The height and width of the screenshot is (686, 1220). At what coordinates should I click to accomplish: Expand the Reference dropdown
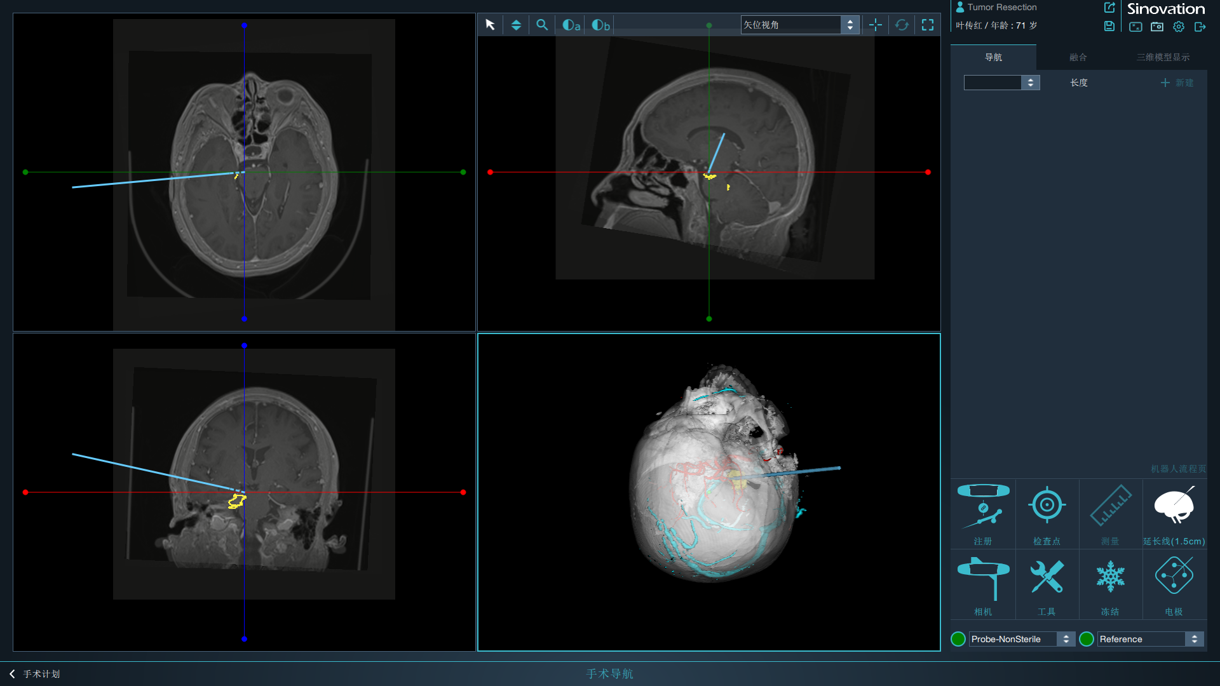1151,639
